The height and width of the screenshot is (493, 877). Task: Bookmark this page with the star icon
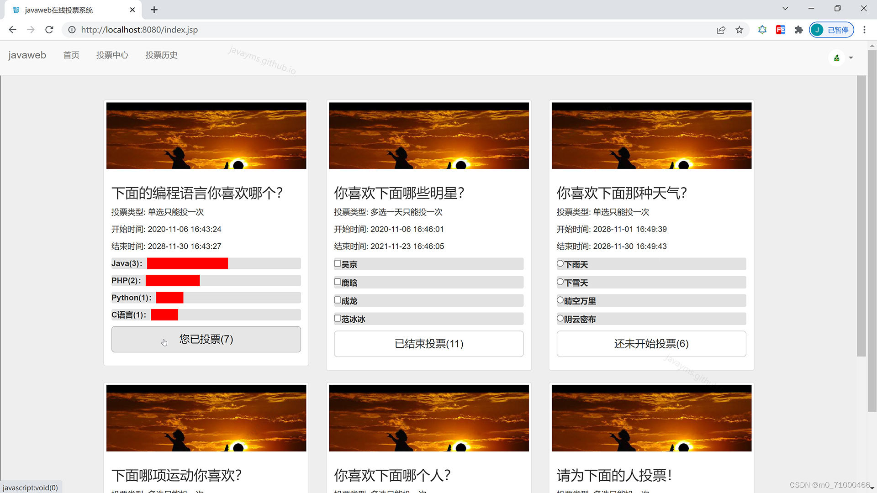pos(740,30)
